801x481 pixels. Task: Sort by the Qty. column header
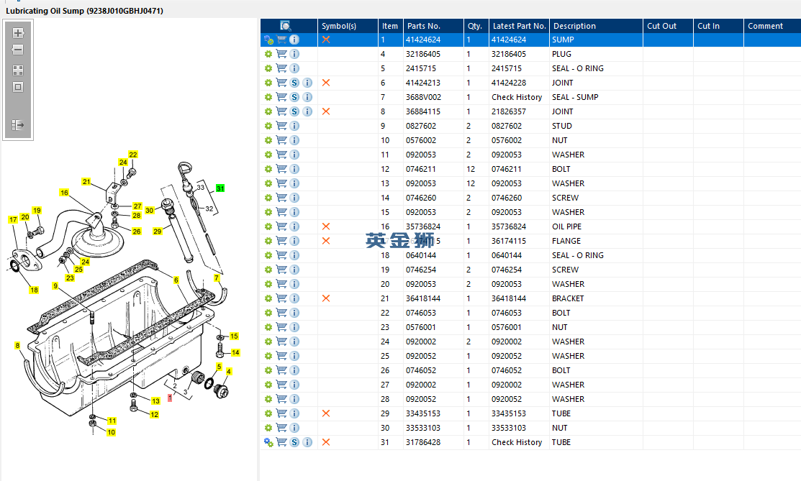[476, 26]
